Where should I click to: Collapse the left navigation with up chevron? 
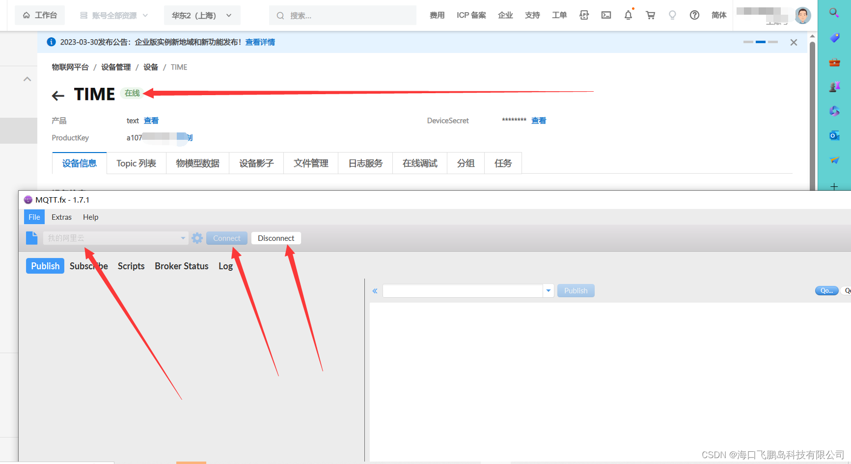pyautogui.click(x=27, y=79)
